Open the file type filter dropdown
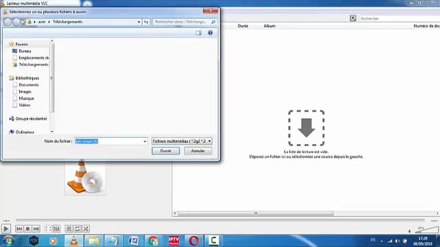 pyautogui.click(x=181, y=141)
